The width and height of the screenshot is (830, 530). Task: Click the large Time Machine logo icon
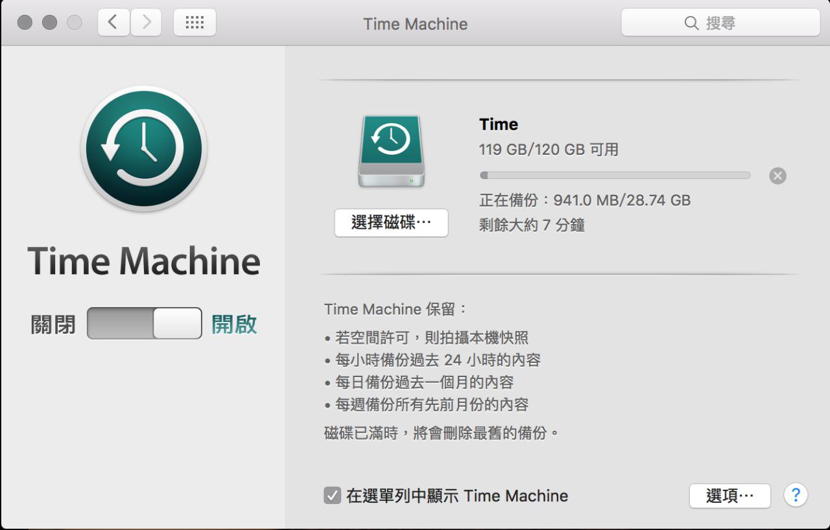[x=143, y=148]
